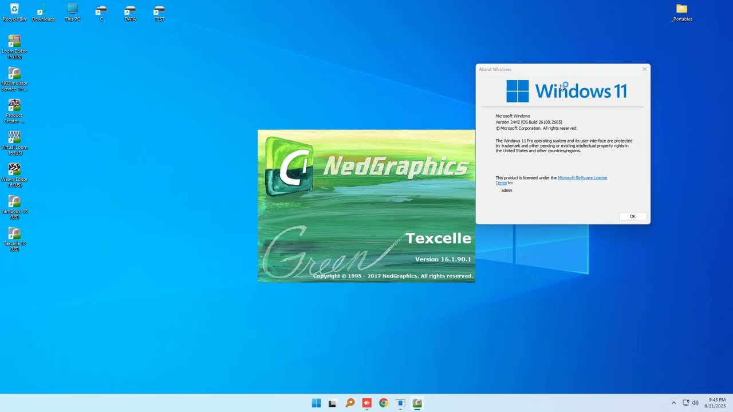Select the YarnBook 16 (US) icon

(14, 207)
